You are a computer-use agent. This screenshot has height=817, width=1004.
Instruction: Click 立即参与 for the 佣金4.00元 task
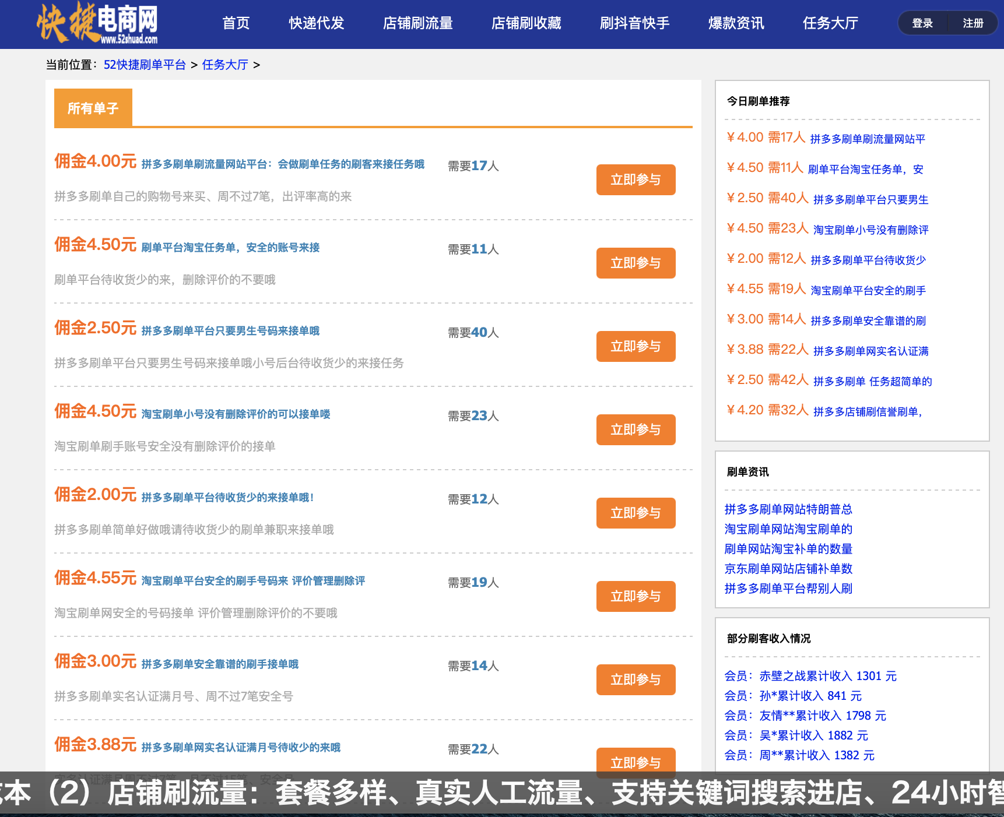[636, 179]
